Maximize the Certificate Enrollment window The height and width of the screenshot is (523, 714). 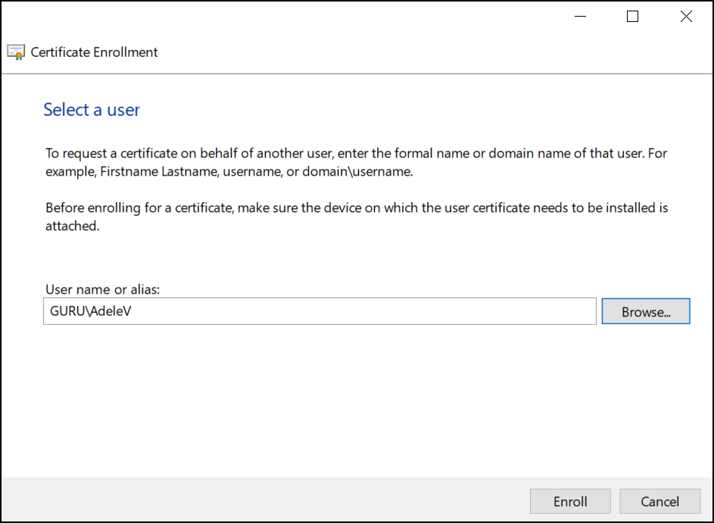coord(632,17)
